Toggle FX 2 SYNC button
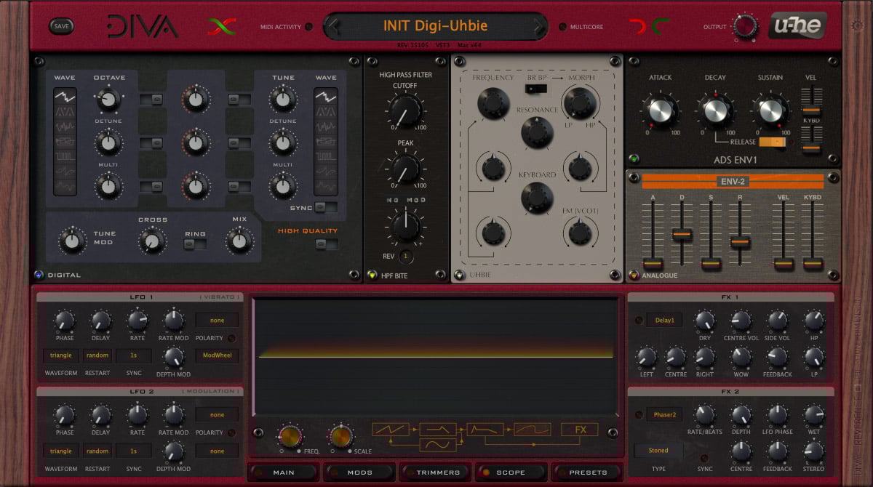 point(704,459)
